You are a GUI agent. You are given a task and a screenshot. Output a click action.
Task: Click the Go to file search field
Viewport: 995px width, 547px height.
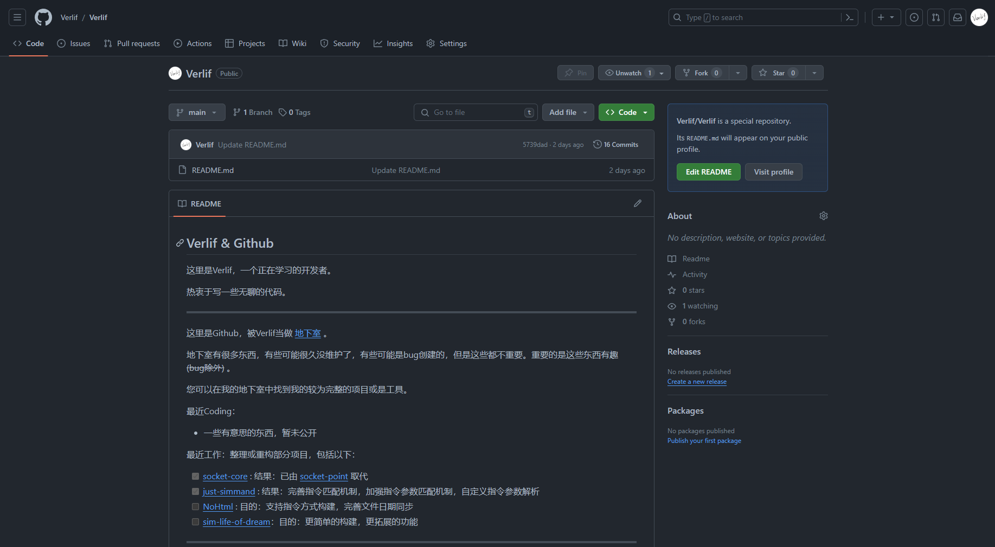[x=475, y=112]
